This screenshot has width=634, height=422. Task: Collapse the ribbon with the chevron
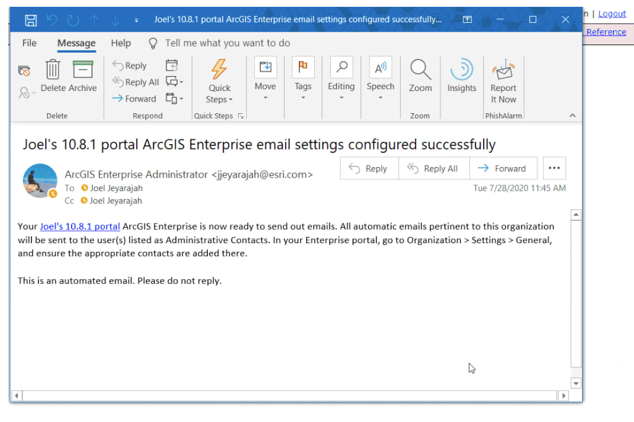pyautogui.click(x=573, y=116)
